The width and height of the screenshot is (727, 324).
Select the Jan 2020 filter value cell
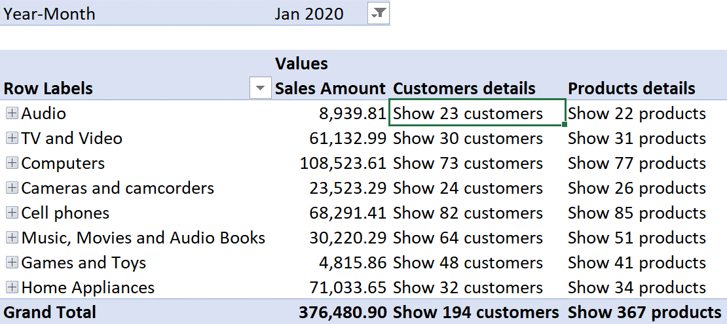(308, 14)
